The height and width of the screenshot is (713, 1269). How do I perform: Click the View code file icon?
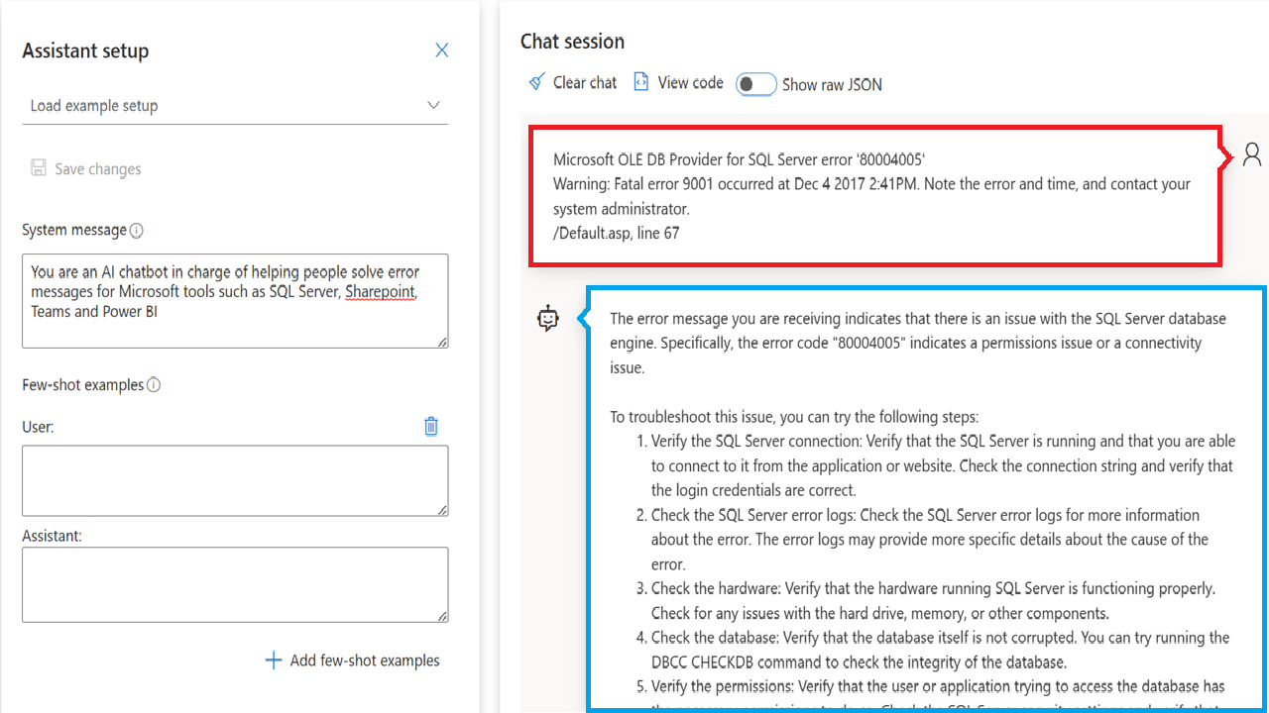point(641,82)
